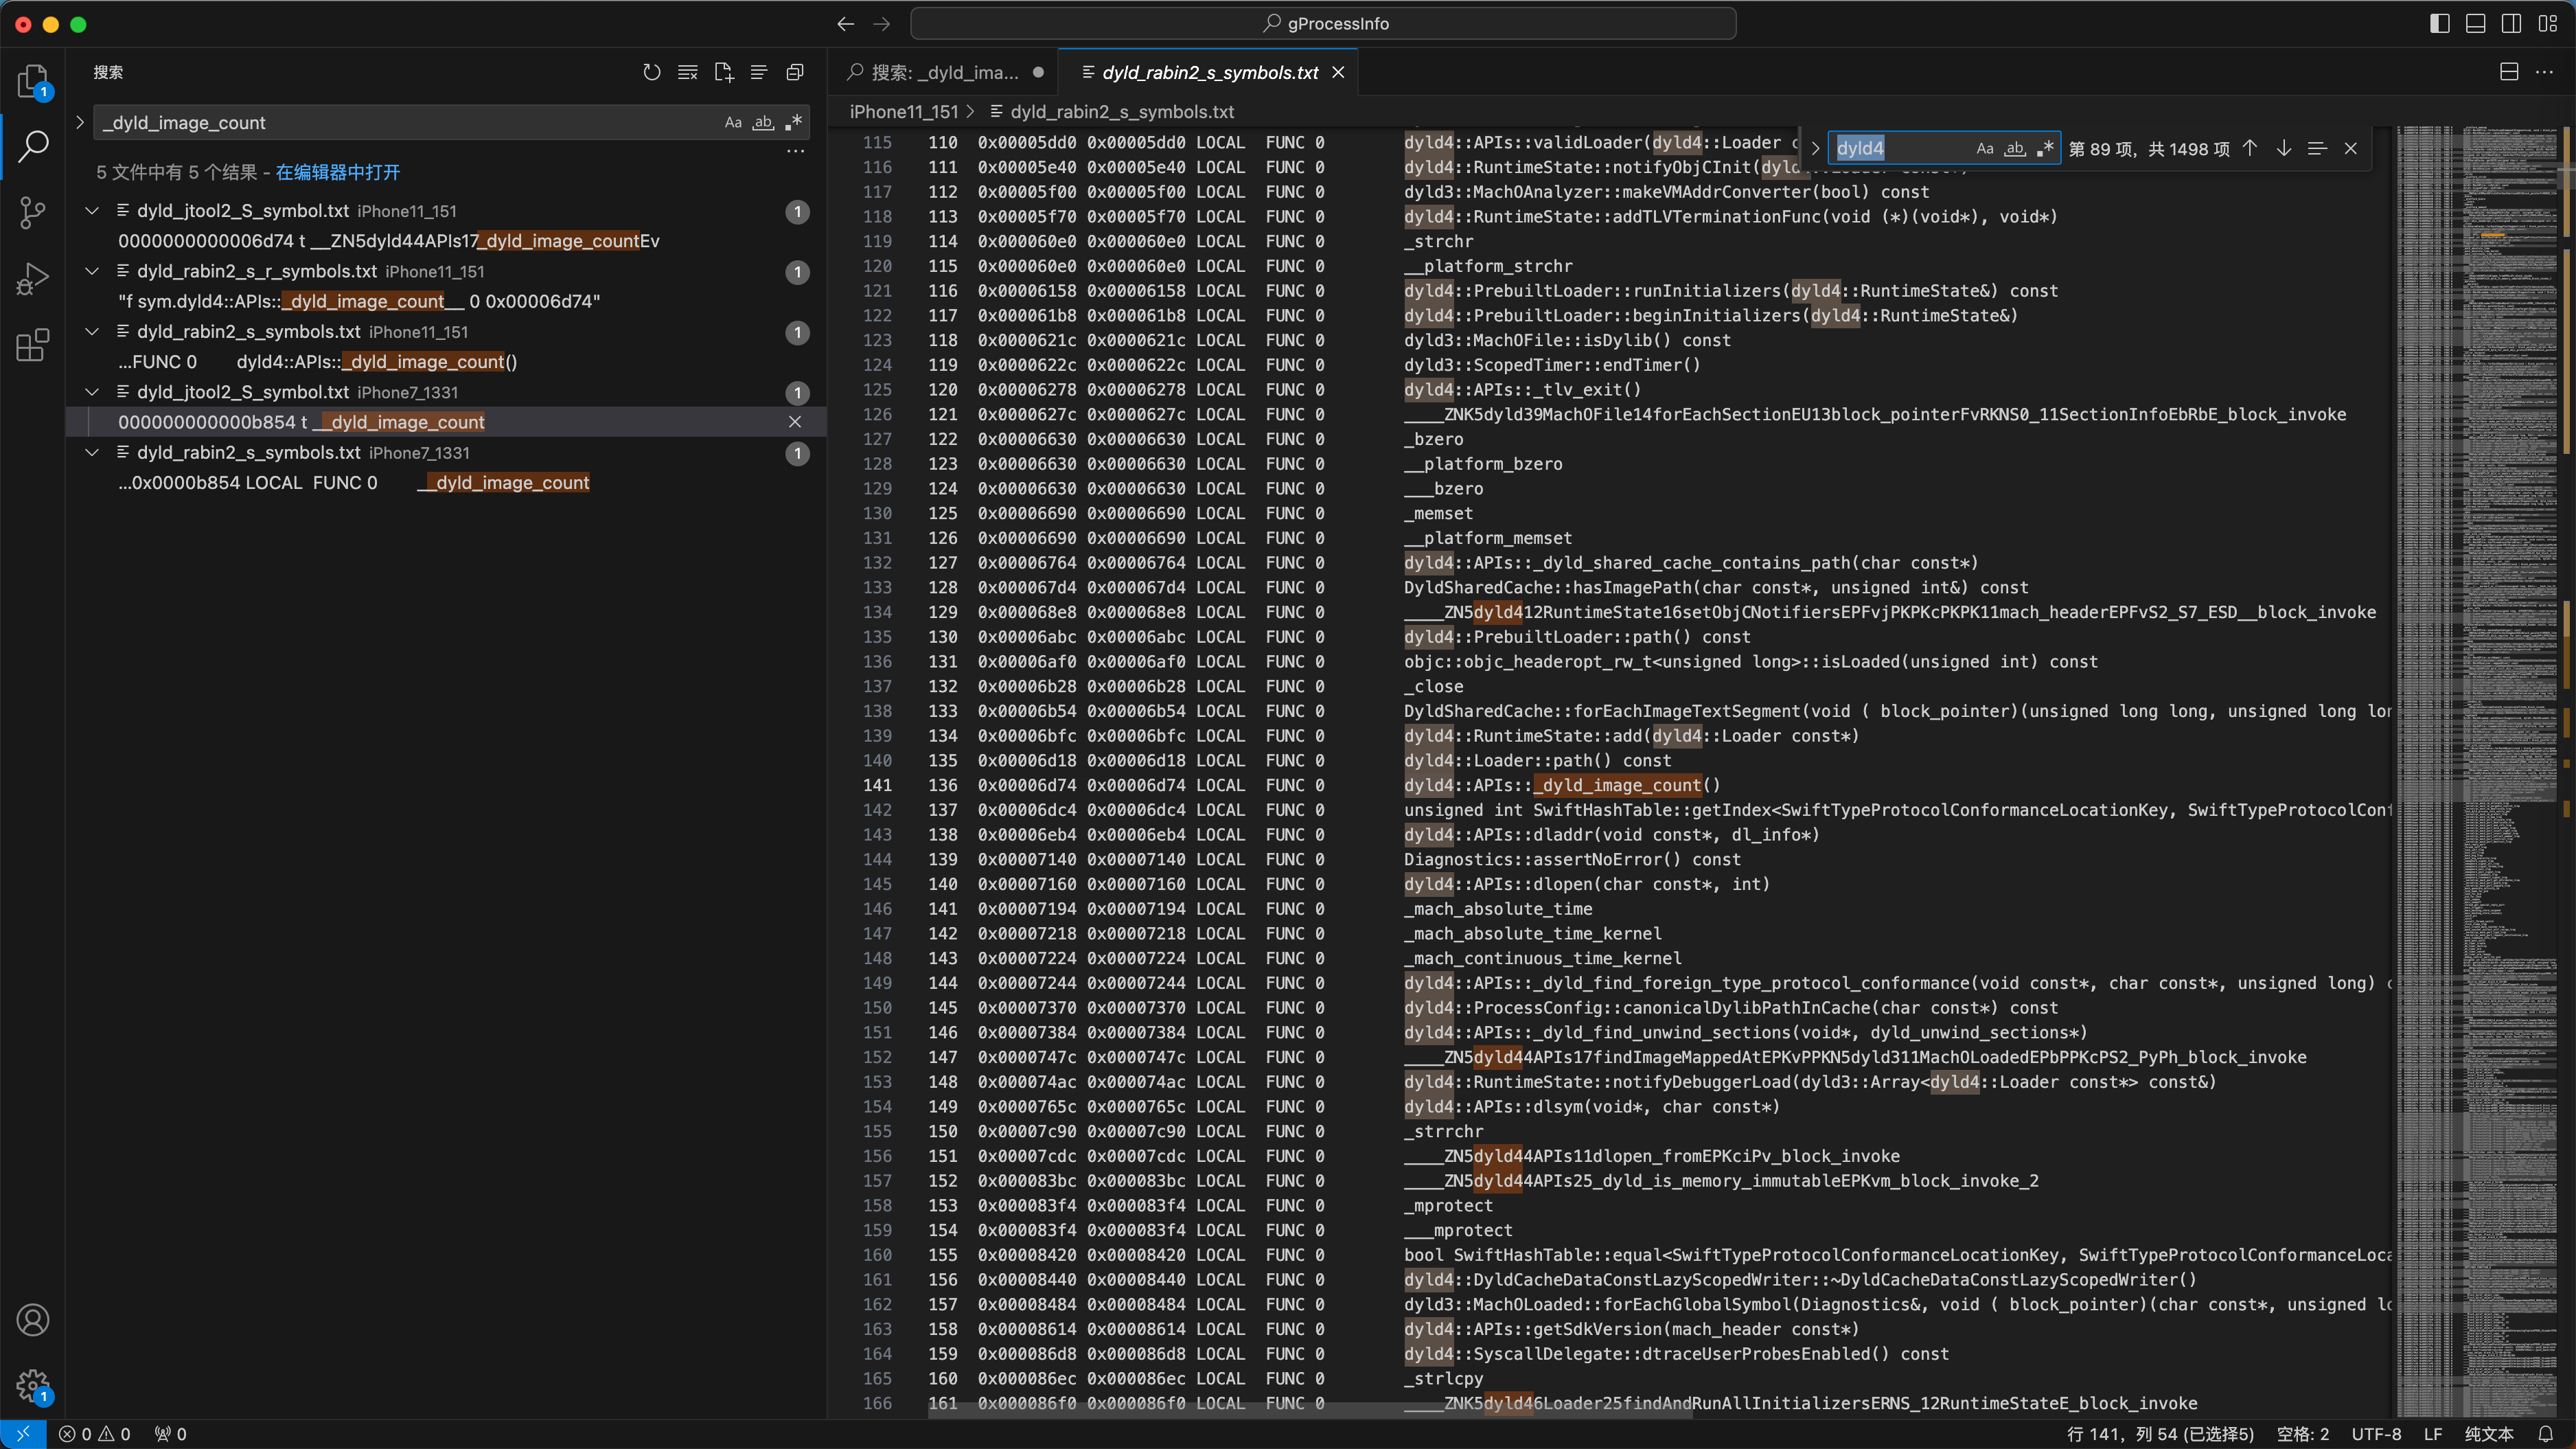Open the Accounts menu icon
Viewport: 2576px width, 1449px height.
33,1320
